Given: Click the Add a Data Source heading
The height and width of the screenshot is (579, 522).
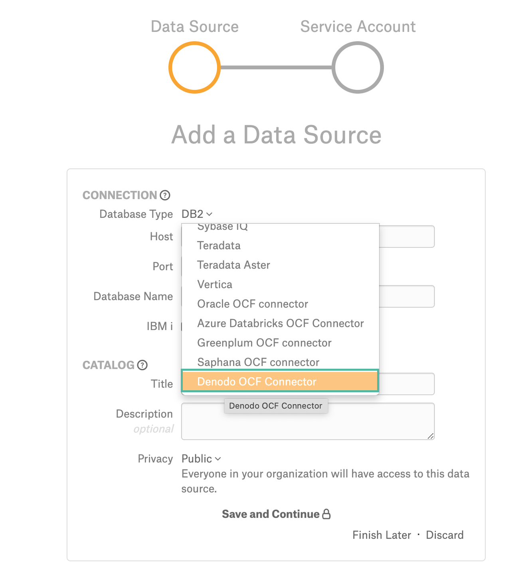Looking at the screenshot, I should pyautogui.click(x=277, y=135).
